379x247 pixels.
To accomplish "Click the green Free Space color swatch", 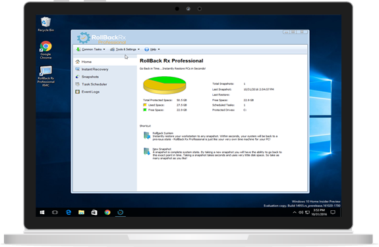I will pyautogui.click(x=145, y=110).
